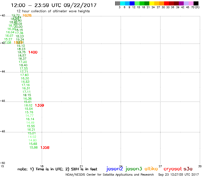This screenshot has height=177, width=202.
Task: Select the red 1359 time label
Action: pyautogui.click(x=39, y=105)
